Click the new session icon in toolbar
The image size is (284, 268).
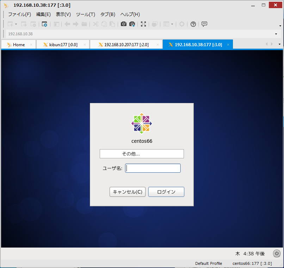(10, 24)
